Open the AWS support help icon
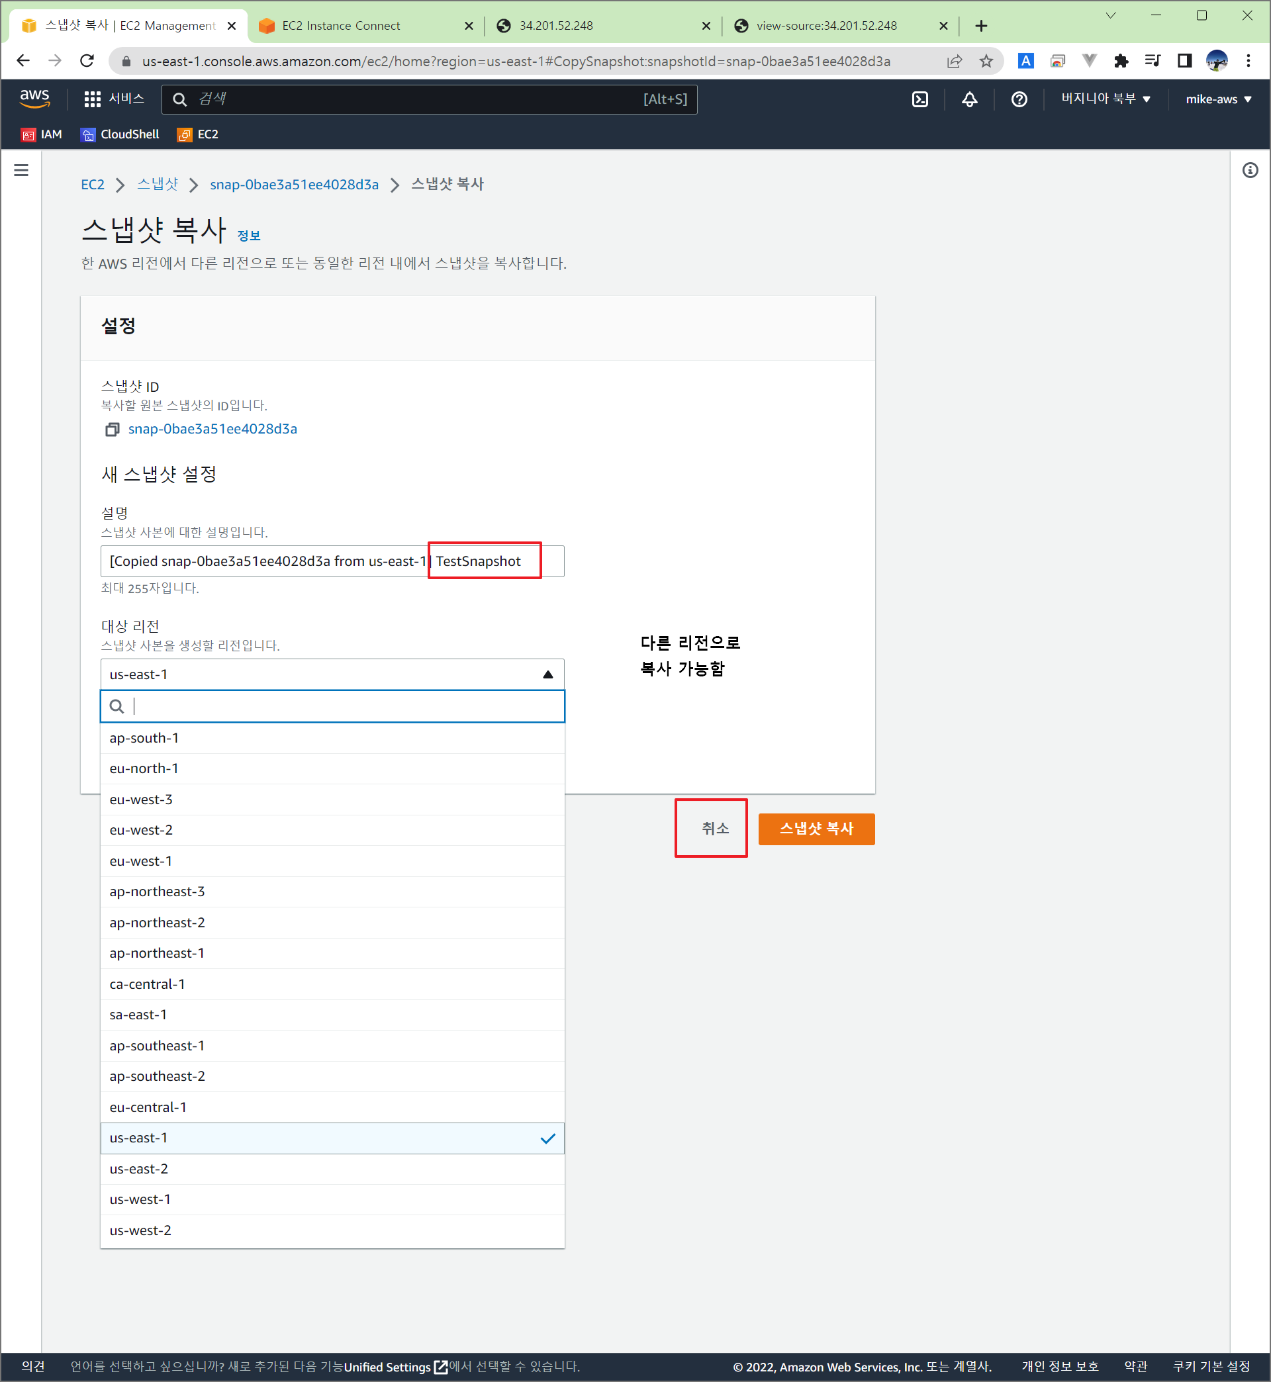 [1019, 99]
